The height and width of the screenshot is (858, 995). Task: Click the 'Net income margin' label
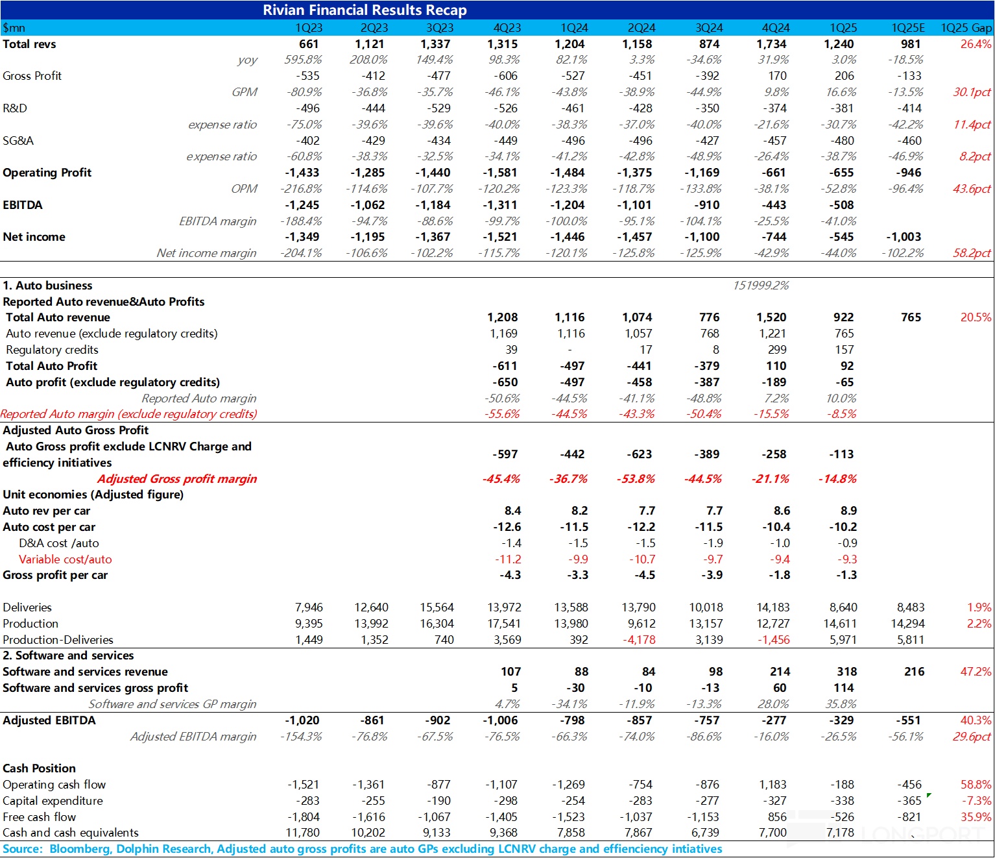coord(206,253)
